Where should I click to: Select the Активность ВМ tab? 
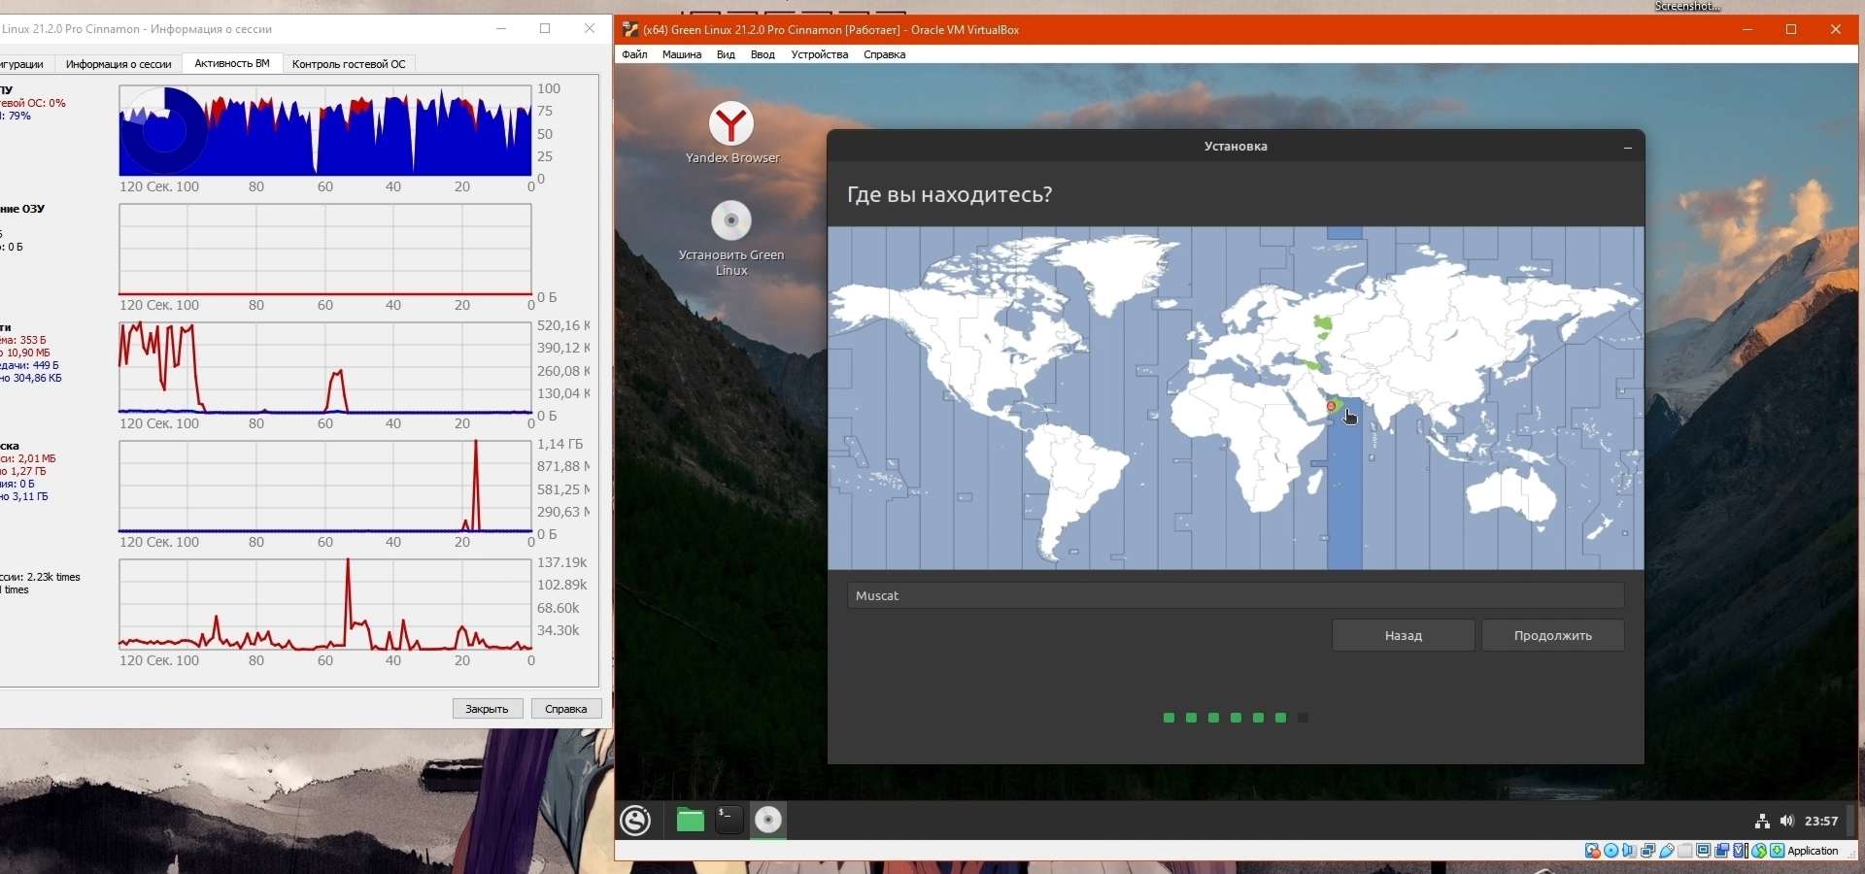coord(232,63)
